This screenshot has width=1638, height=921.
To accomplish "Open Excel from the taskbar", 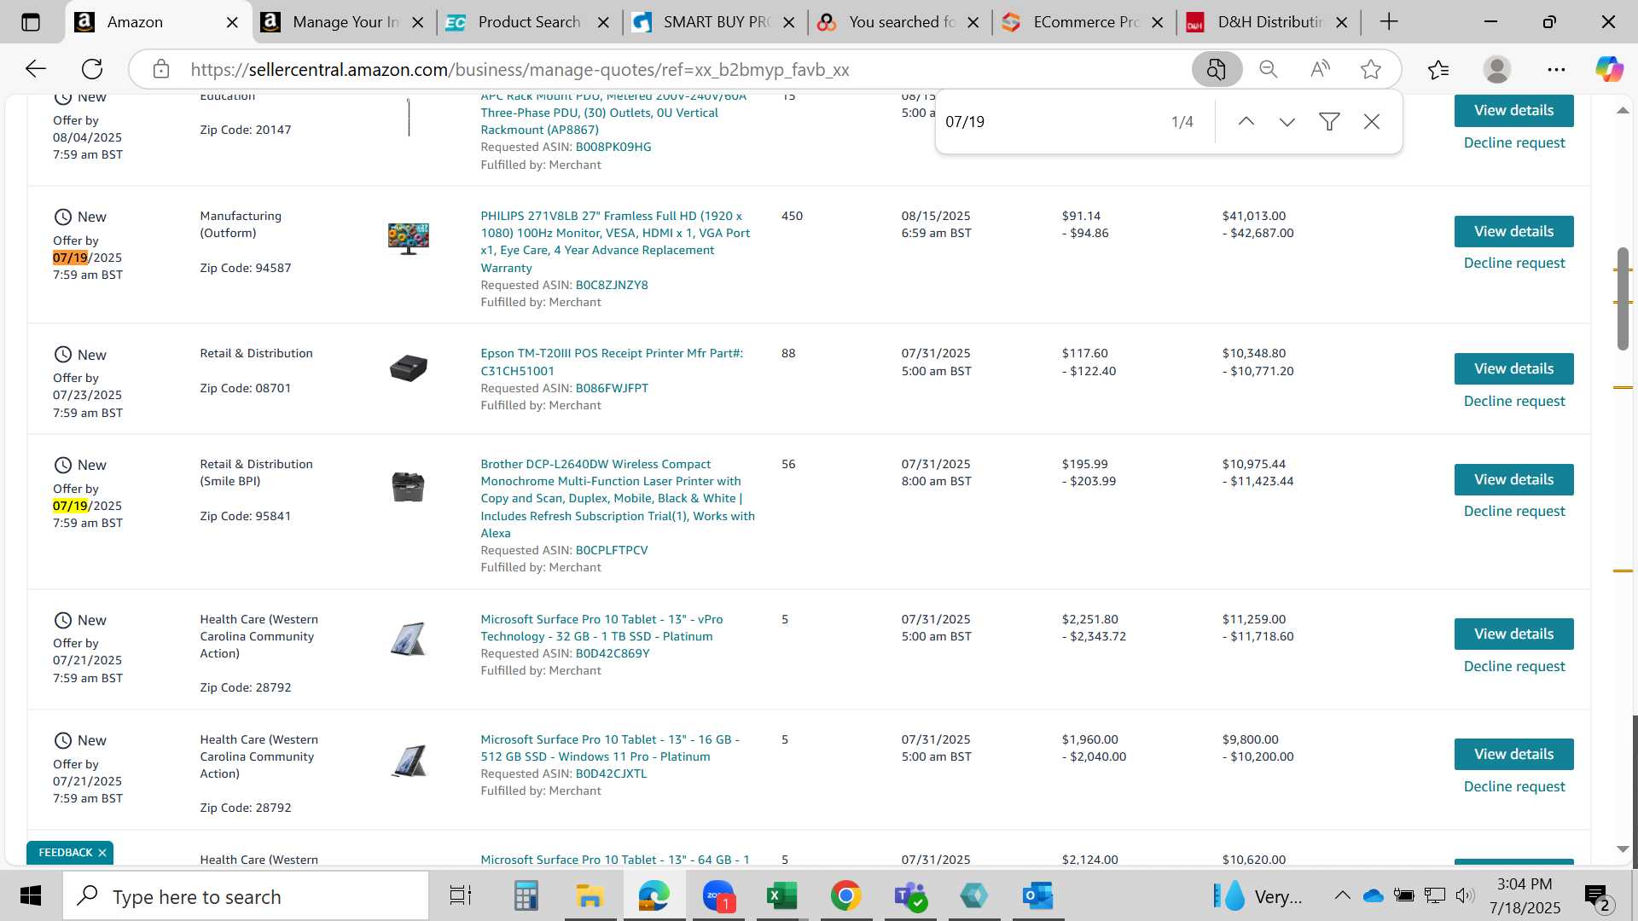I will tap(781, 896).
